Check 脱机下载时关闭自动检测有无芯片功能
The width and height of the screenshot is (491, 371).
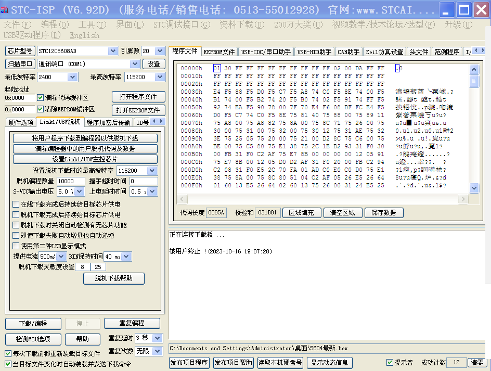[16, 225]
